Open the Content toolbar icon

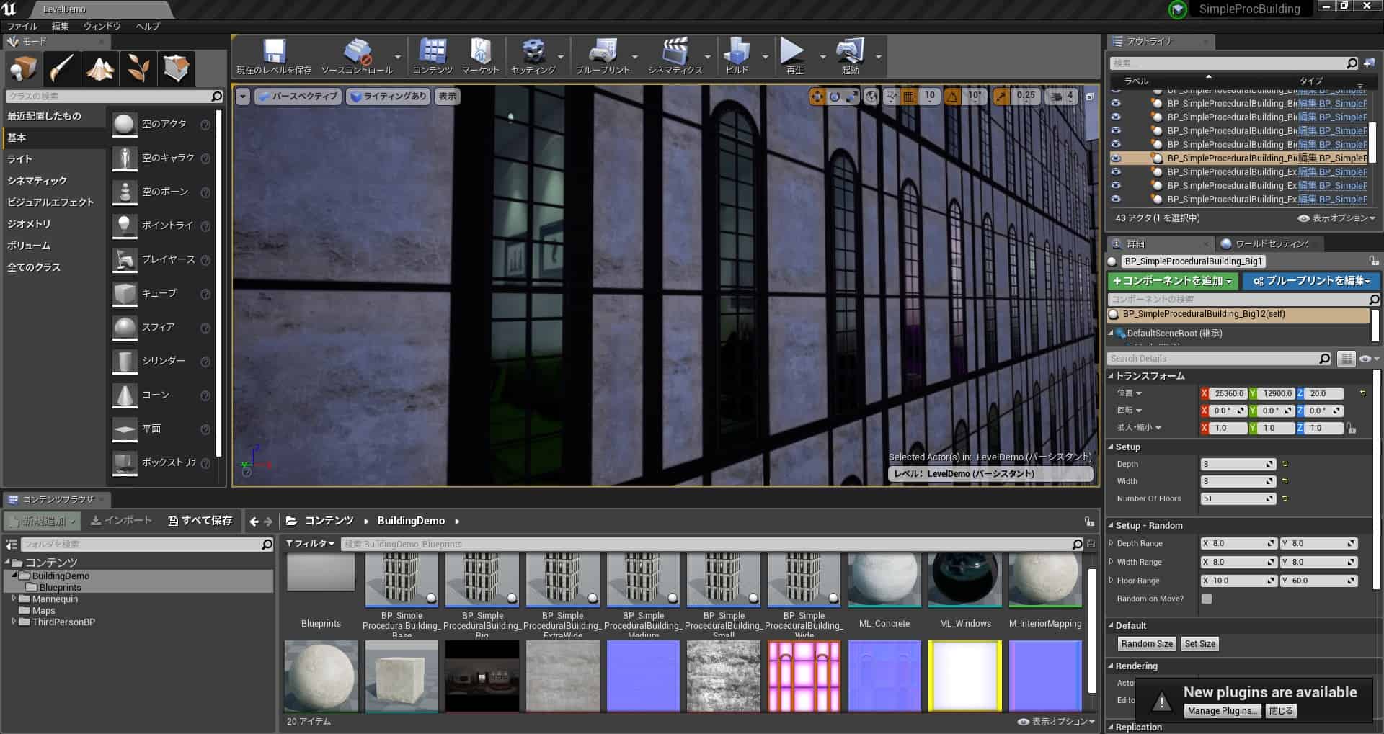(x=432, y=56)
